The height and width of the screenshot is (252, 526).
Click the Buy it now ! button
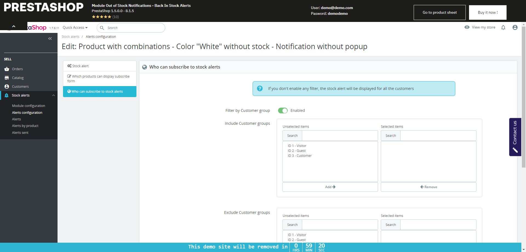click(x=488, y=12)
